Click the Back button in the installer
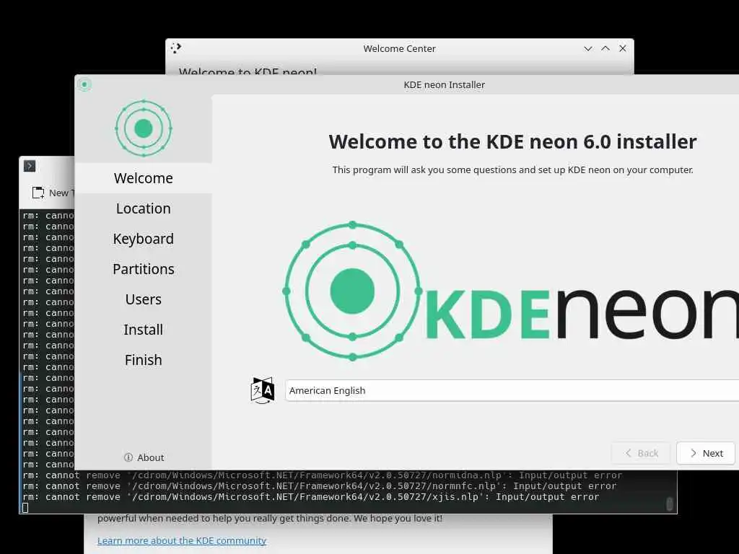Screen dimensions: 739x554 (641, 453)
